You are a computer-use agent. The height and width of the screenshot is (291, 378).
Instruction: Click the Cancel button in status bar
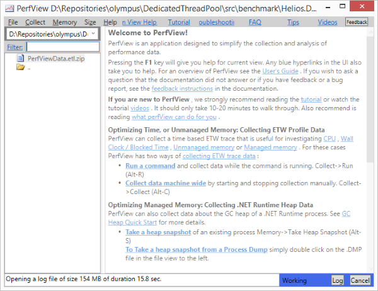tap(360, 280)
